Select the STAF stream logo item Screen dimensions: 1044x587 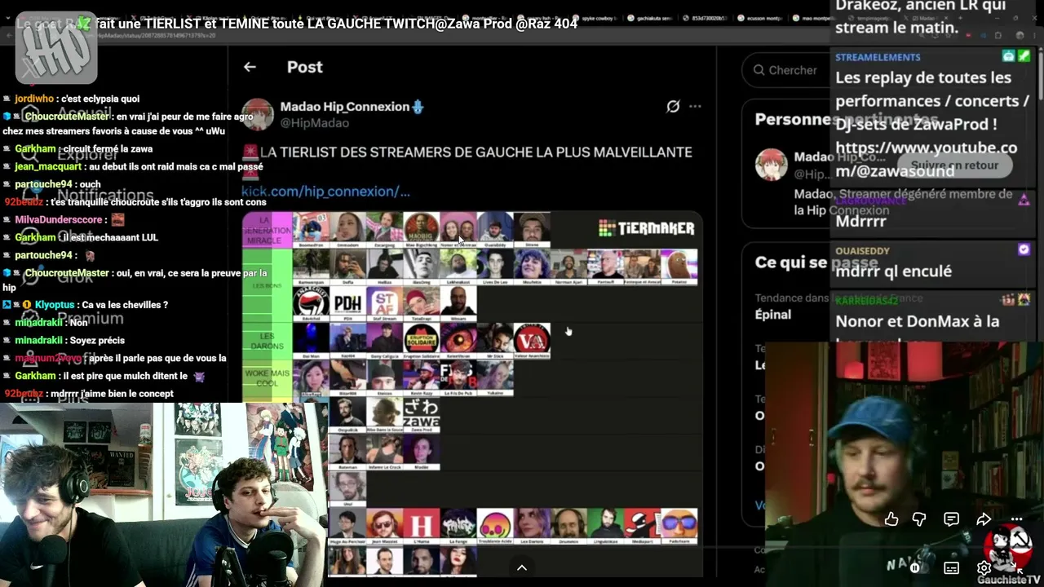click(384, 303)
